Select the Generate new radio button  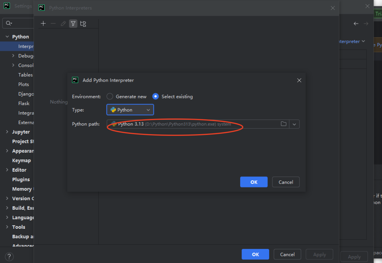[x=110, y=96]
